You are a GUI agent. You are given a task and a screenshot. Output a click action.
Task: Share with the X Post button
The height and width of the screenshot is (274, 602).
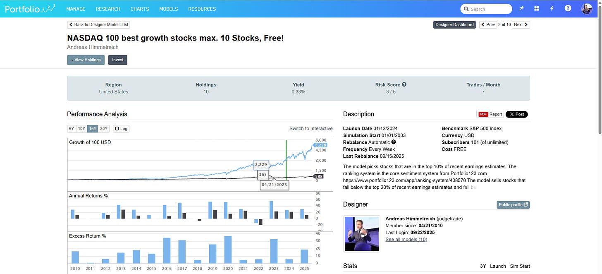click(x=516, y=114)
